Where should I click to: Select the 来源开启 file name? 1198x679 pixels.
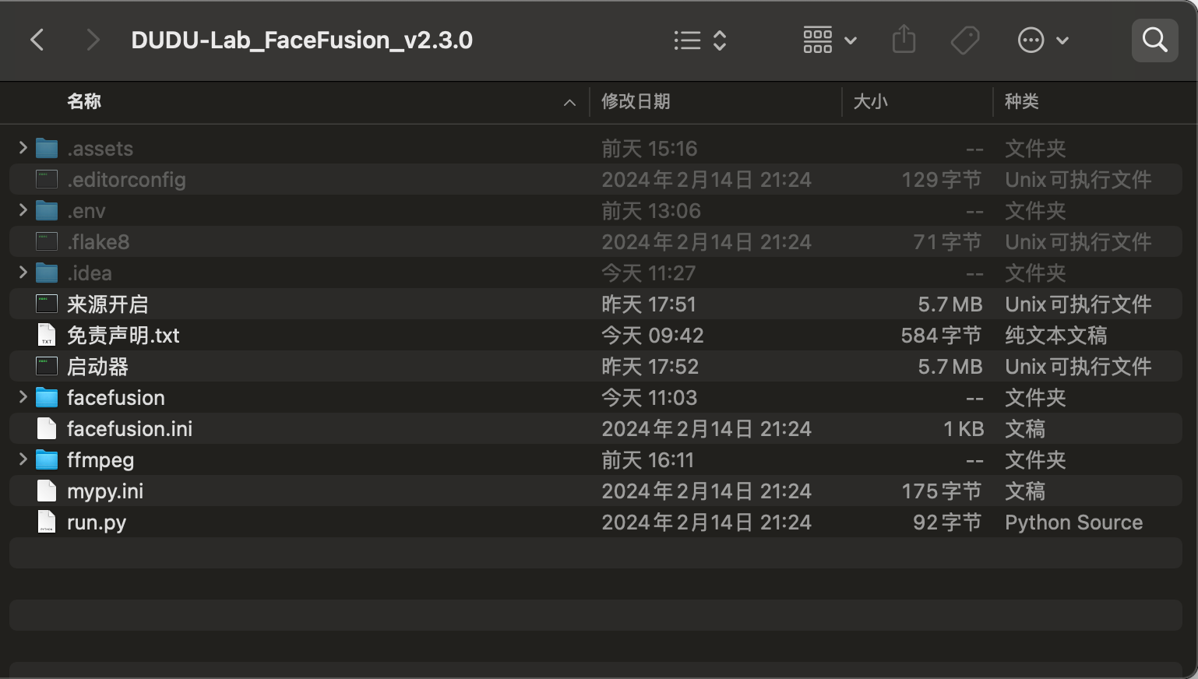pos(107,304)
